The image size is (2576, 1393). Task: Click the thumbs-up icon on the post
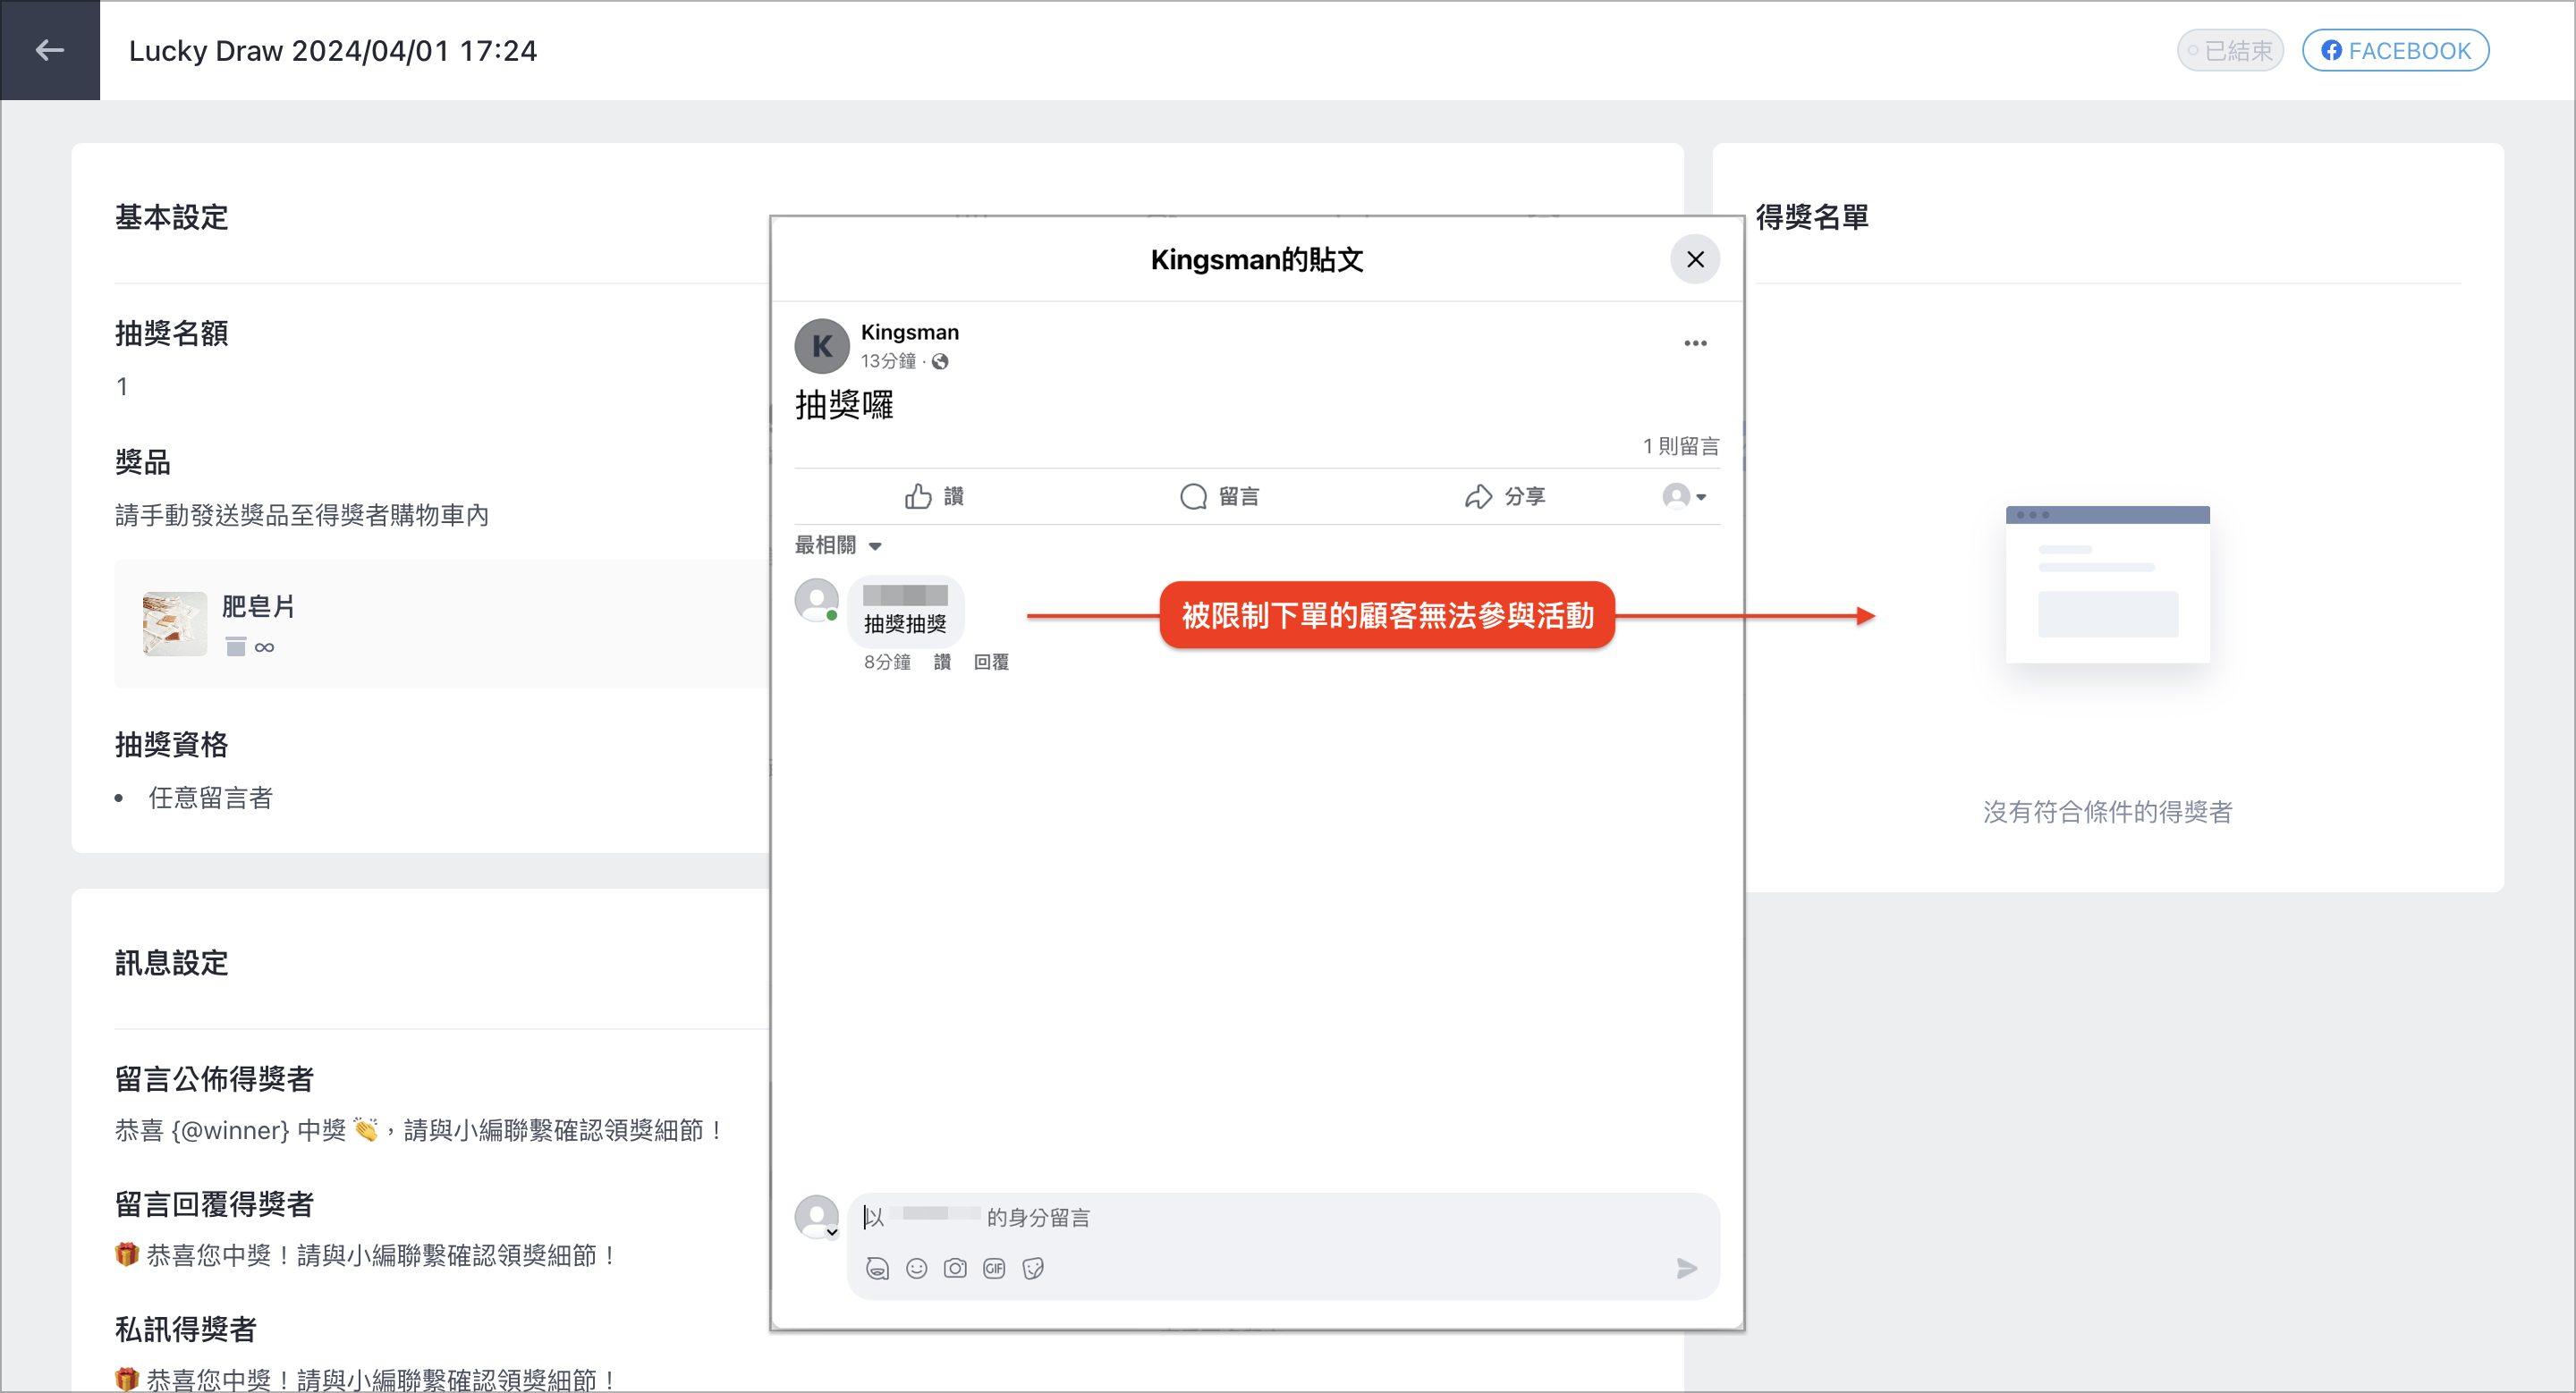click(x=917, y=496)
